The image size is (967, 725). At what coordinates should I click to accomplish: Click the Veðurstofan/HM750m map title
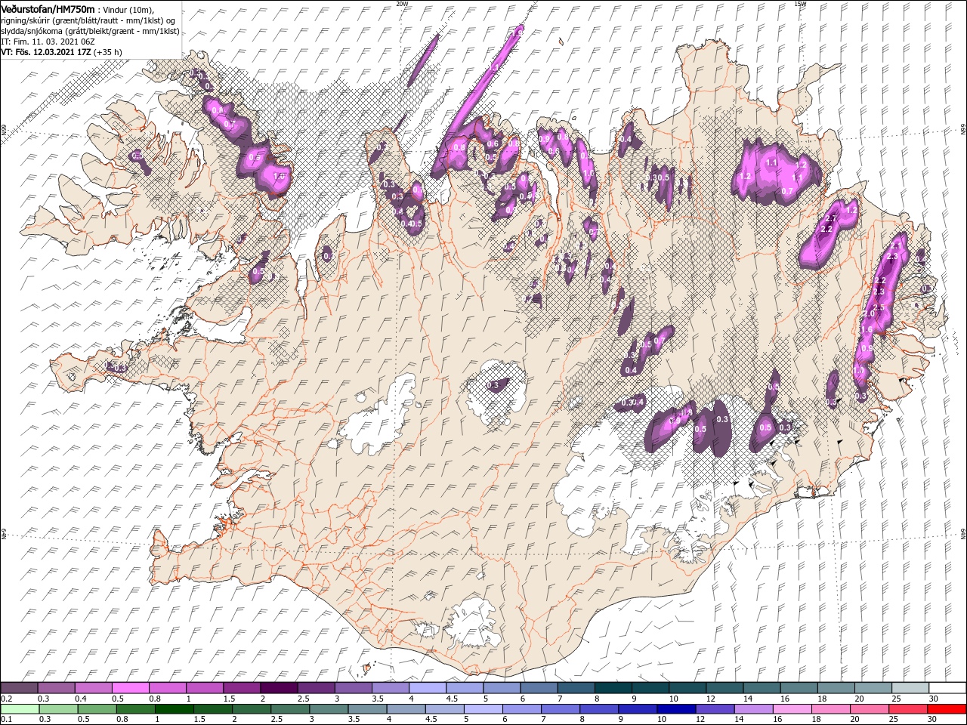[x=48, y=8]
